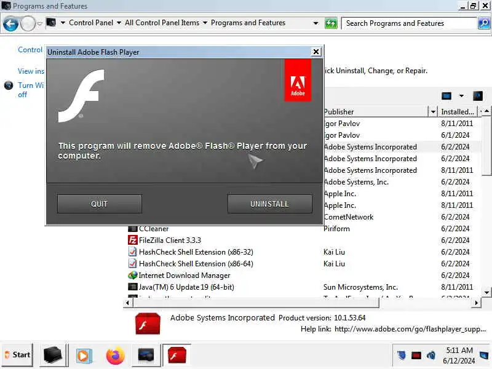Screen dimensions: 492x369
Task: Expand dropdown after All Control Panel Items
Action: point(205,23)
